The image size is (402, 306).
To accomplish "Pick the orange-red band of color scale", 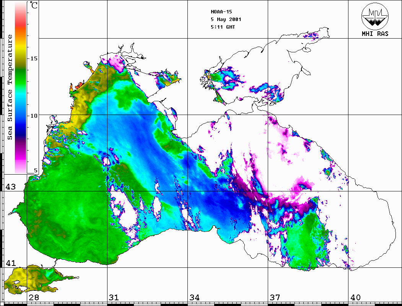I will pyautogui.click(x=21, y=29).
